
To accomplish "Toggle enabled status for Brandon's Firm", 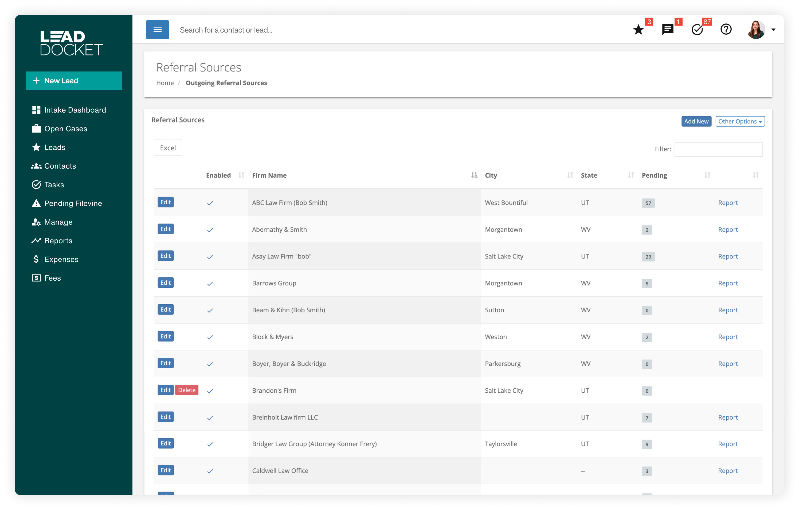I will pyautogui.click(x=210, y=391).
